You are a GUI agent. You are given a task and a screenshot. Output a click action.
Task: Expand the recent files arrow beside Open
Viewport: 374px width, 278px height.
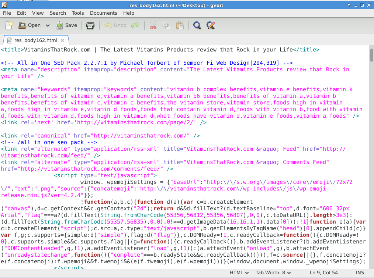[x=48, y=25]
